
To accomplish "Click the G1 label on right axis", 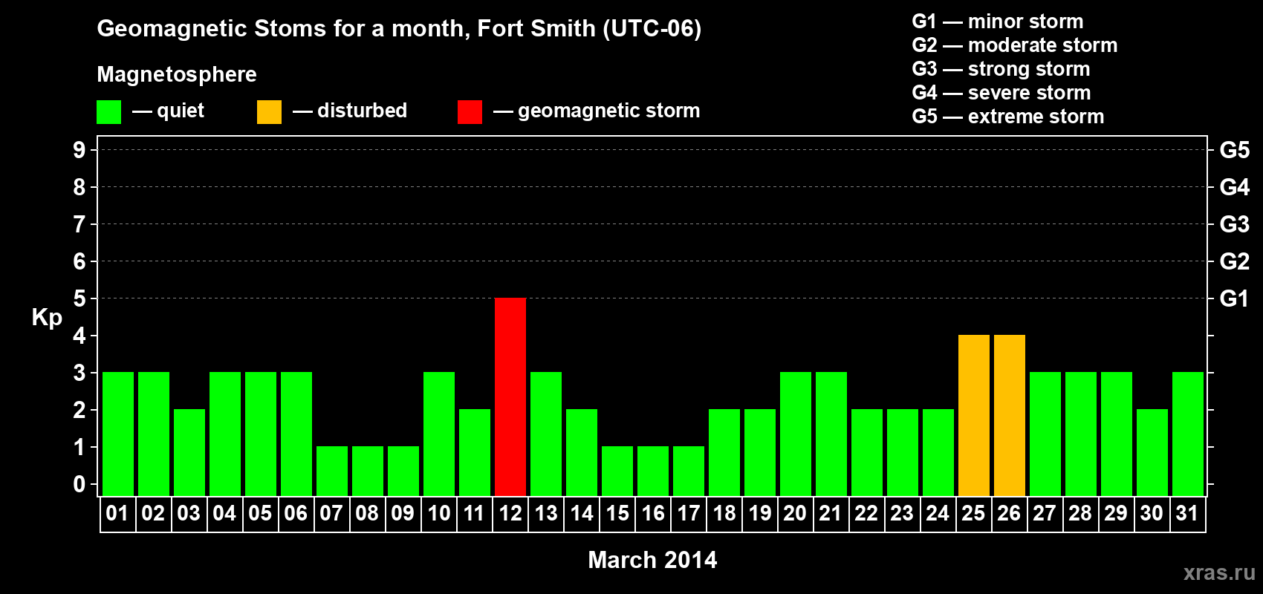I will 1234,298.
